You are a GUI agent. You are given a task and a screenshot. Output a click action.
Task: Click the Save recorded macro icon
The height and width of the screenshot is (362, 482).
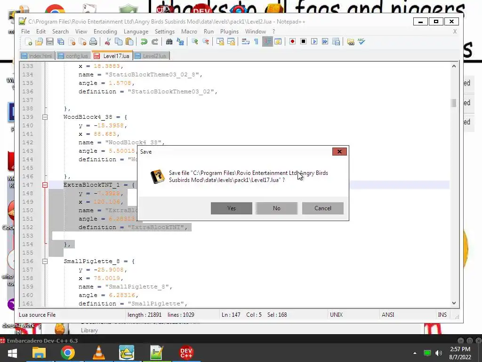point(336,41)
